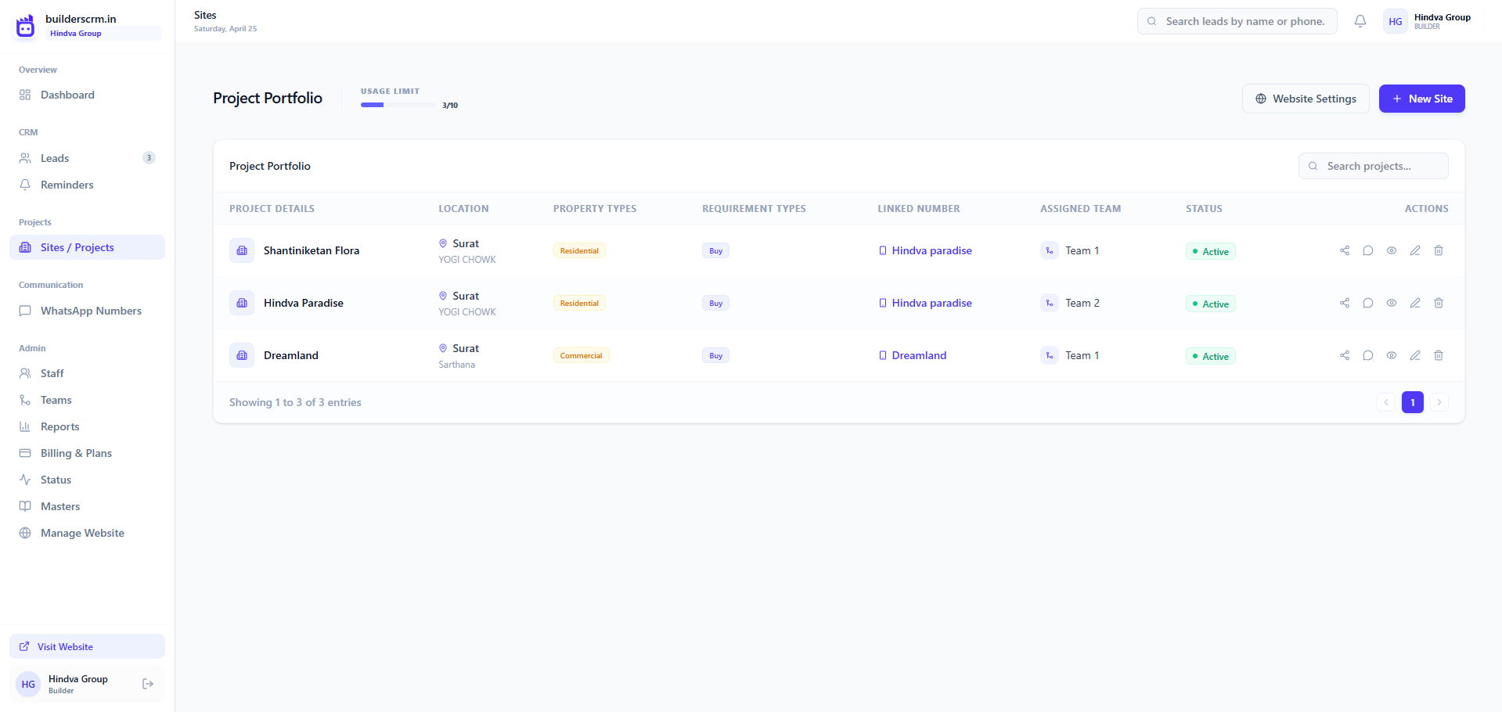This screenshot has width=1502, height=712.
Task: Click the Dreamland building icon
Action: click(x=242, y=355)
